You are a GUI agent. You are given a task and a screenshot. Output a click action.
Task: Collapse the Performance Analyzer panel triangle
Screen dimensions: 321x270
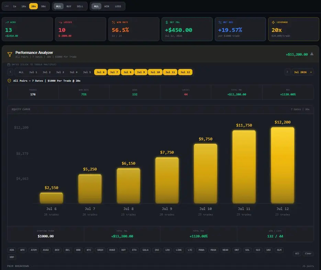point(312,54)
